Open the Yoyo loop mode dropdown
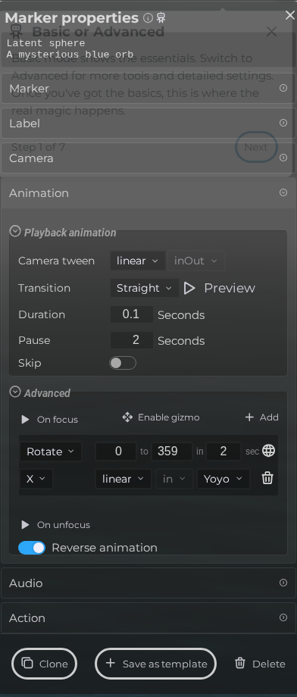The width and height of the screenshot is (297, 697). point(224,479)
